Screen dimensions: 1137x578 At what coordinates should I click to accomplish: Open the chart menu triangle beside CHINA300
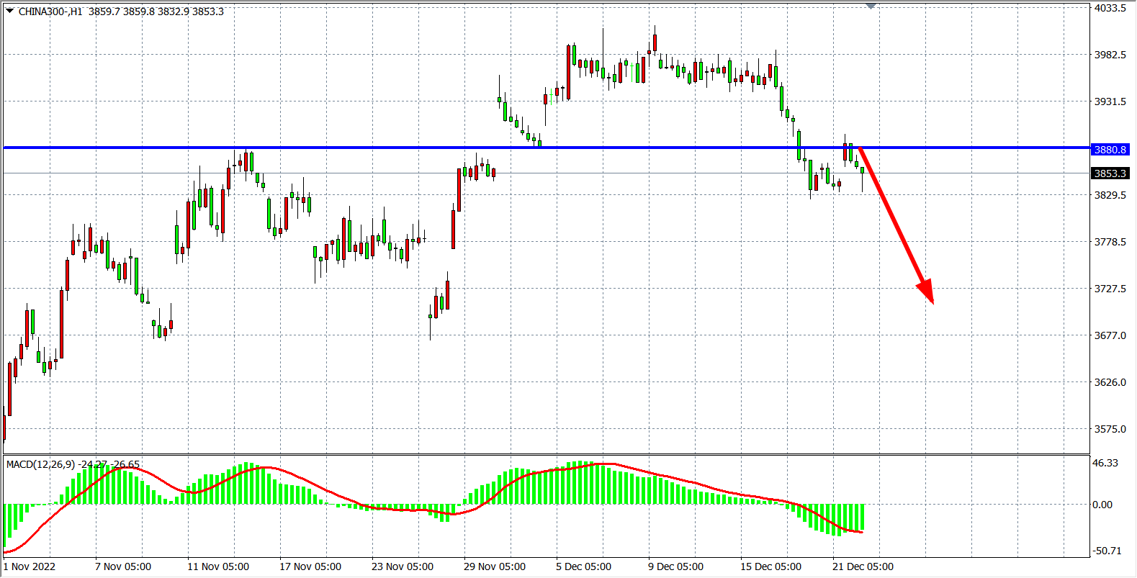pos(9,11)
